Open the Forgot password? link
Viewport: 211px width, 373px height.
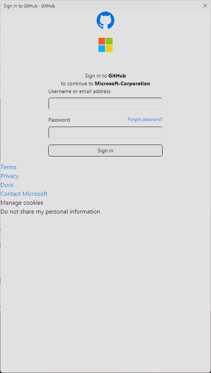145,119
